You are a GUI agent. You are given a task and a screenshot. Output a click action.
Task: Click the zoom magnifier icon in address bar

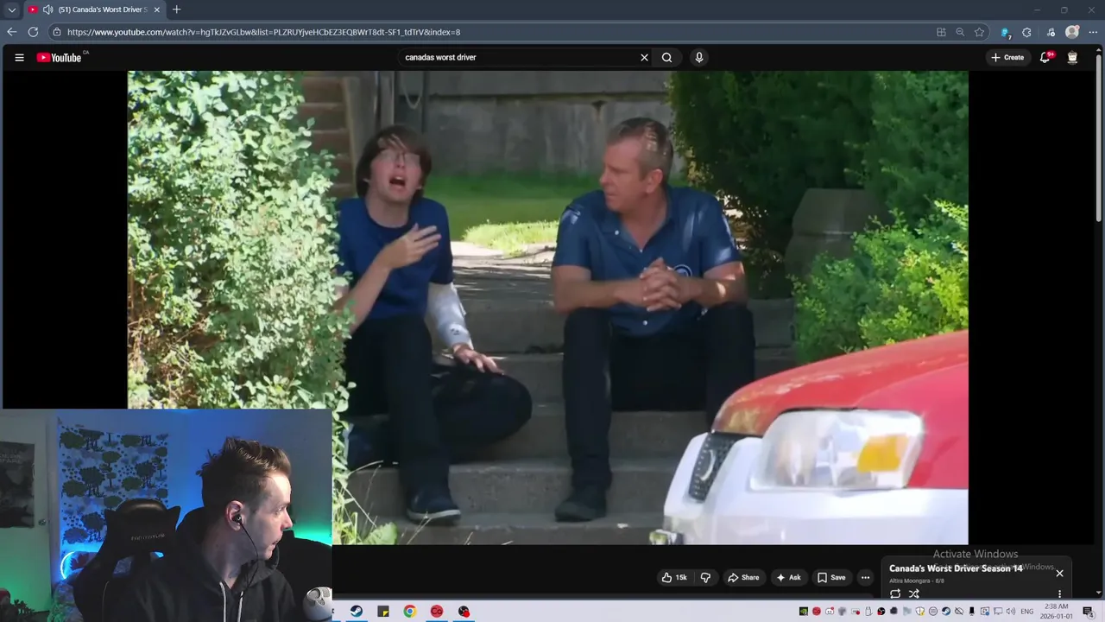click(960, 32)
